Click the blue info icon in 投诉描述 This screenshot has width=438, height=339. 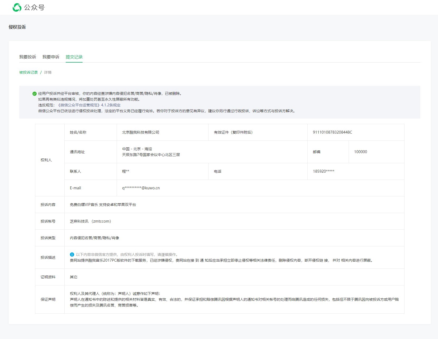72,255
